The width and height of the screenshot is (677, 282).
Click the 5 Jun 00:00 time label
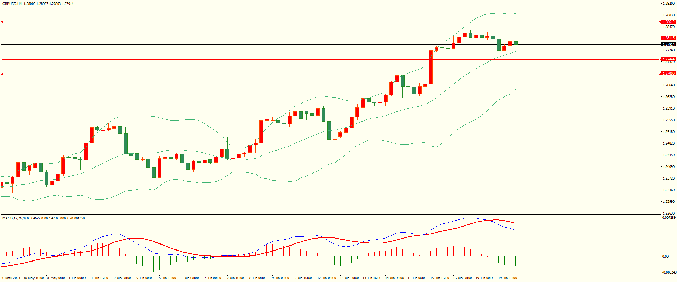[145, 278]
